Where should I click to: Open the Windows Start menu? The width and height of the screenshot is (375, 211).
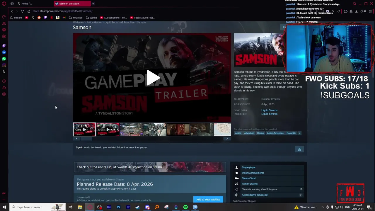pyautogui.click(x=5, y=207)
